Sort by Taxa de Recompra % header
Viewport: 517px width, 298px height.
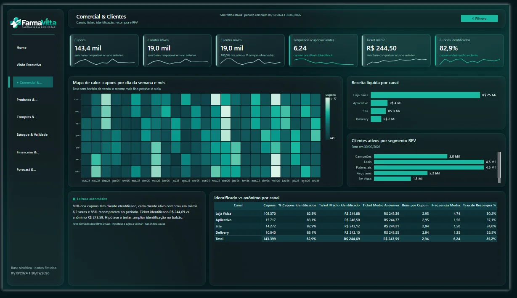click(480, 205)
